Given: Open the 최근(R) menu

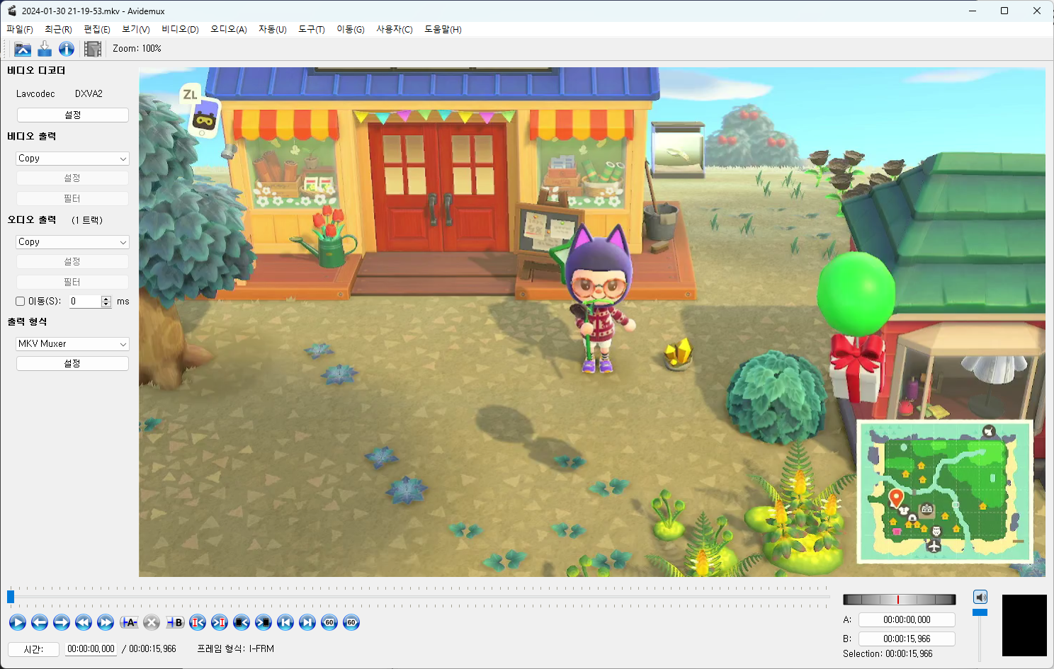Looking at the screenshot, I should pyautogui.click(x=58, y=29).
